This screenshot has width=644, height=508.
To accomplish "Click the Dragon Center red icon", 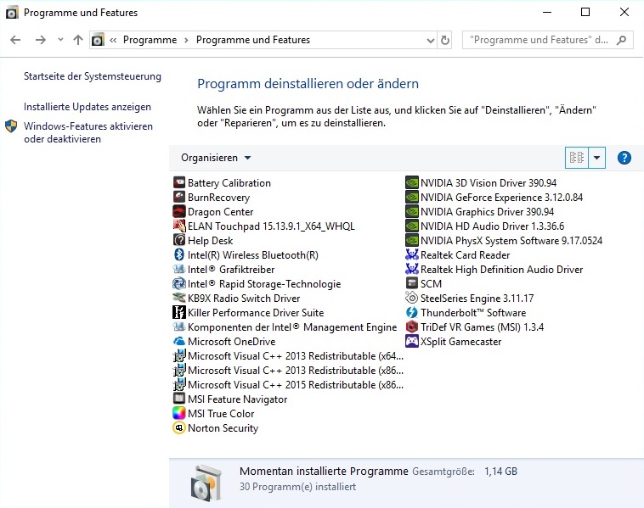I will point(179,211).
